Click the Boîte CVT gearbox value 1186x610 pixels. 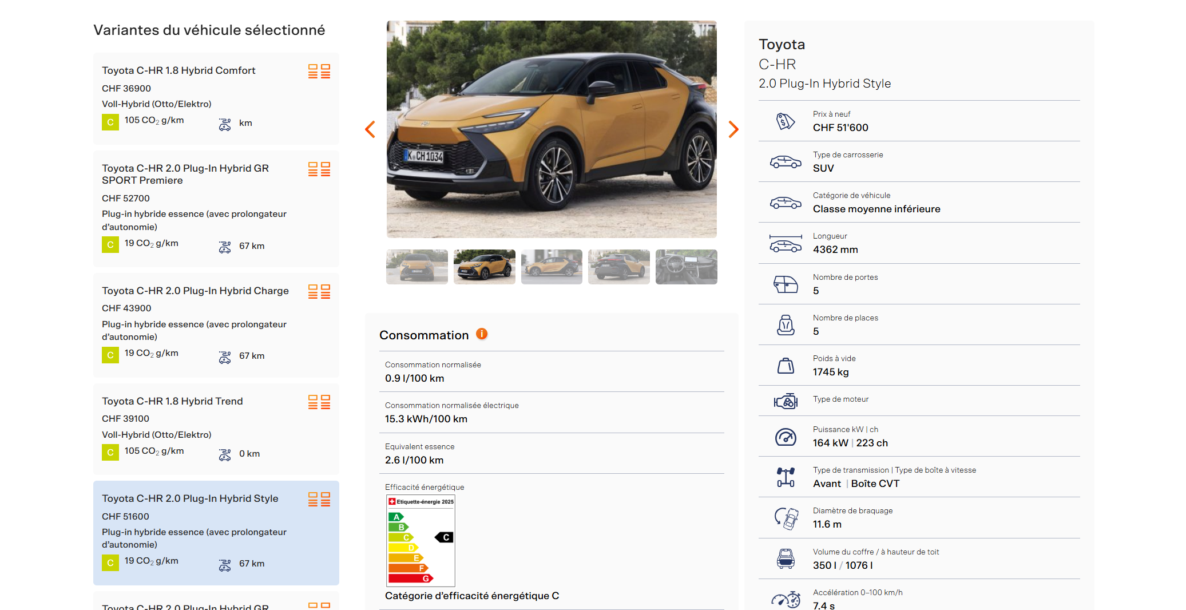pos(875,484)
